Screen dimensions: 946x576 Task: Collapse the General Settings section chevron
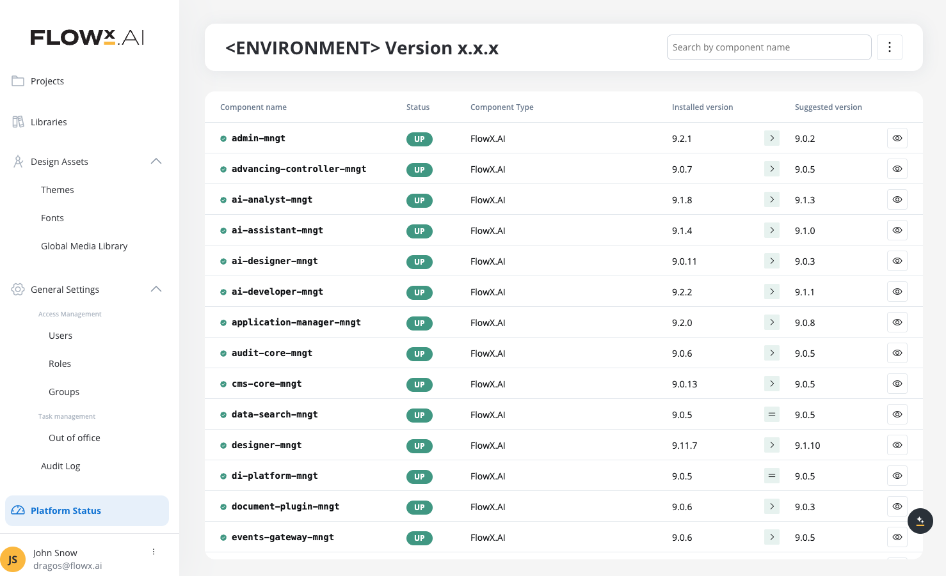click(156, 289)
